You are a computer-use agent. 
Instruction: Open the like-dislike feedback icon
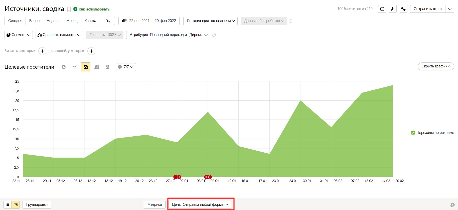(x=403, y=9)
